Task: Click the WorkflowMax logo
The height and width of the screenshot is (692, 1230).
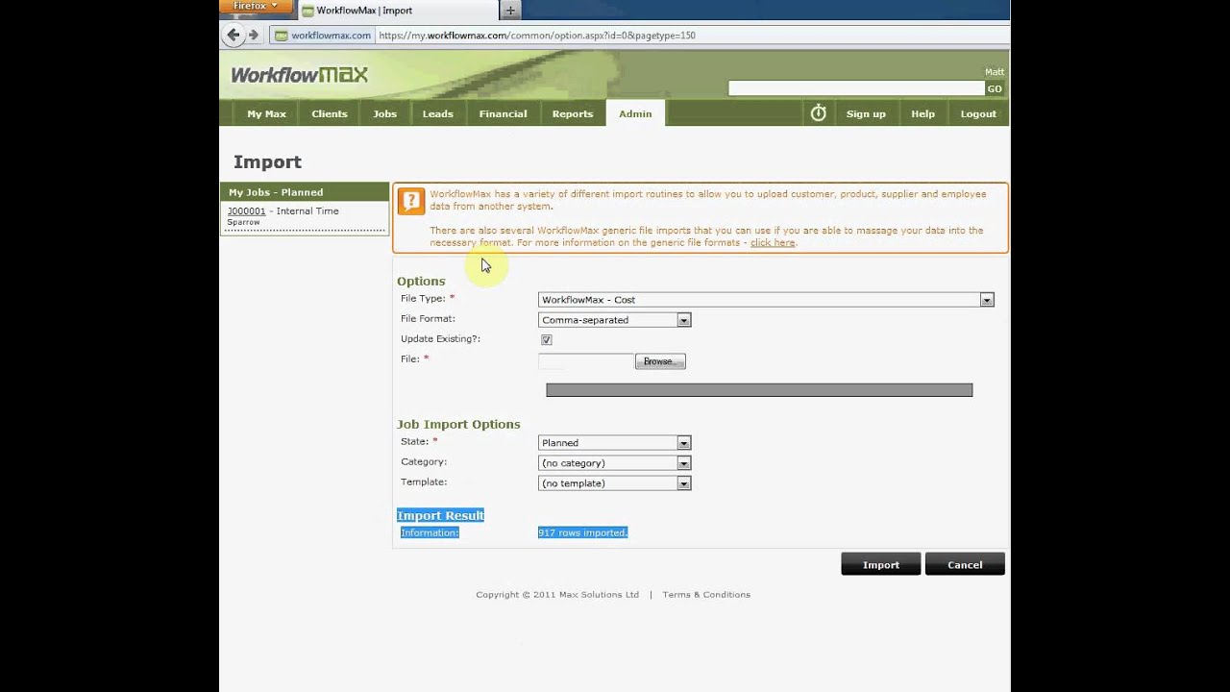Action: pos(299,75)
